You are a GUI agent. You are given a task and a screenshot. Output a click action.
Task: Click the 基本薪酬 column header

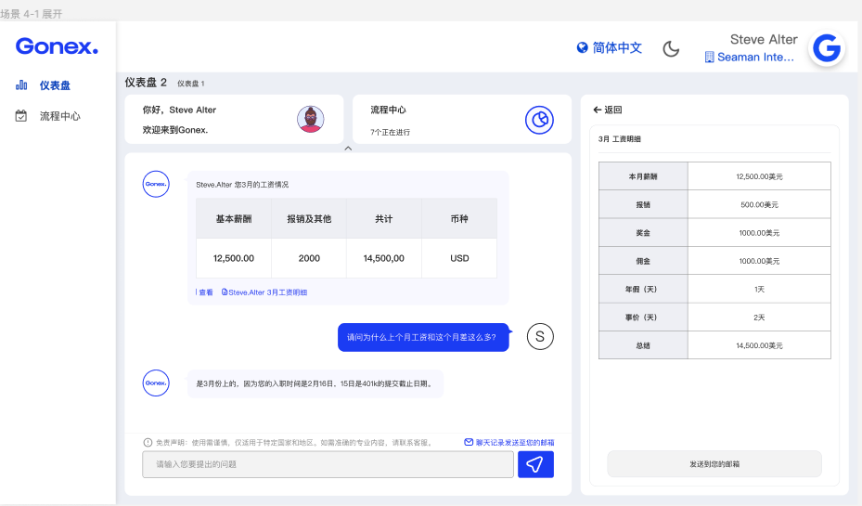point(234,219)
